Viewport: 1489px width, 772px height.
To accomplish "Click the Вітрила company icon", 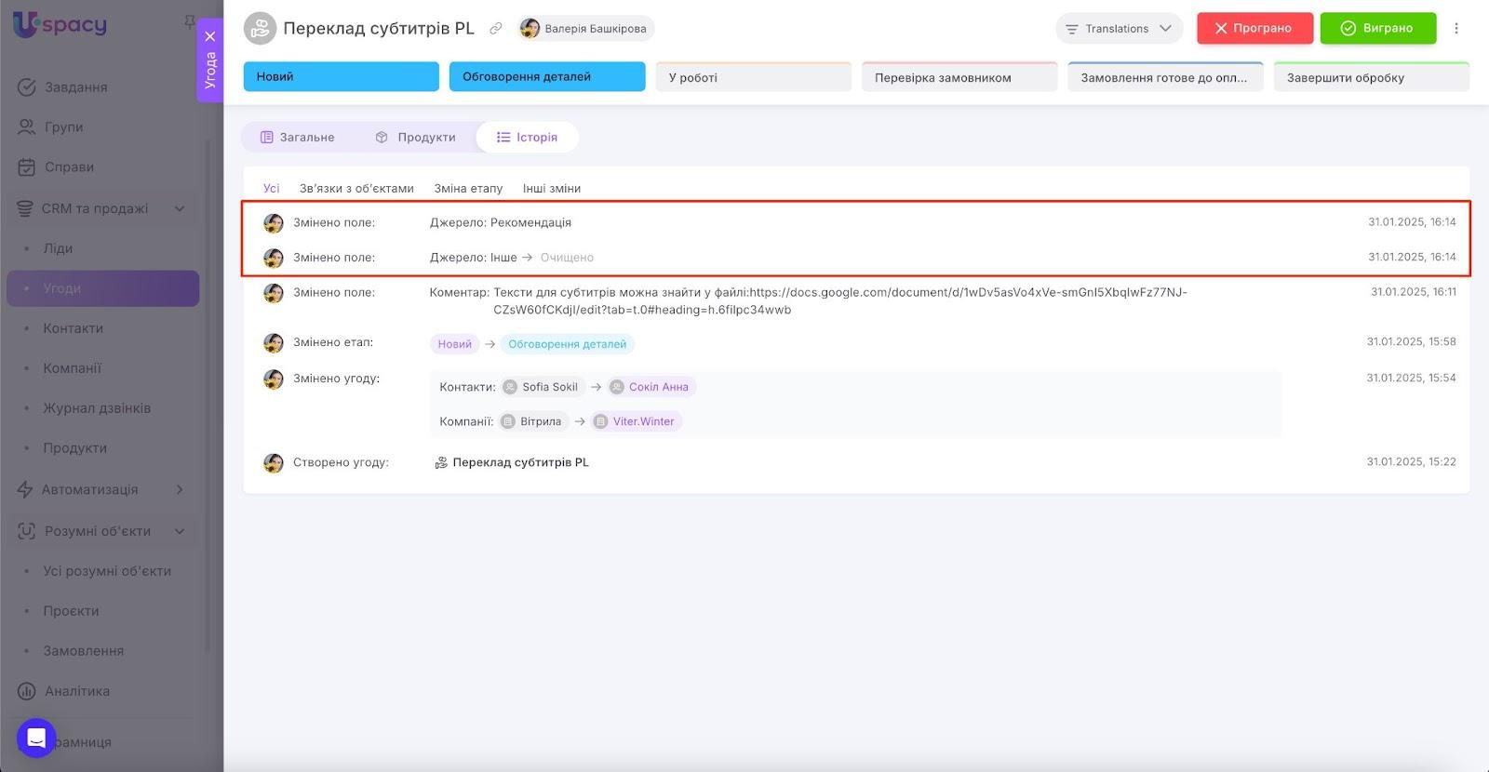I will coord(508,421).
